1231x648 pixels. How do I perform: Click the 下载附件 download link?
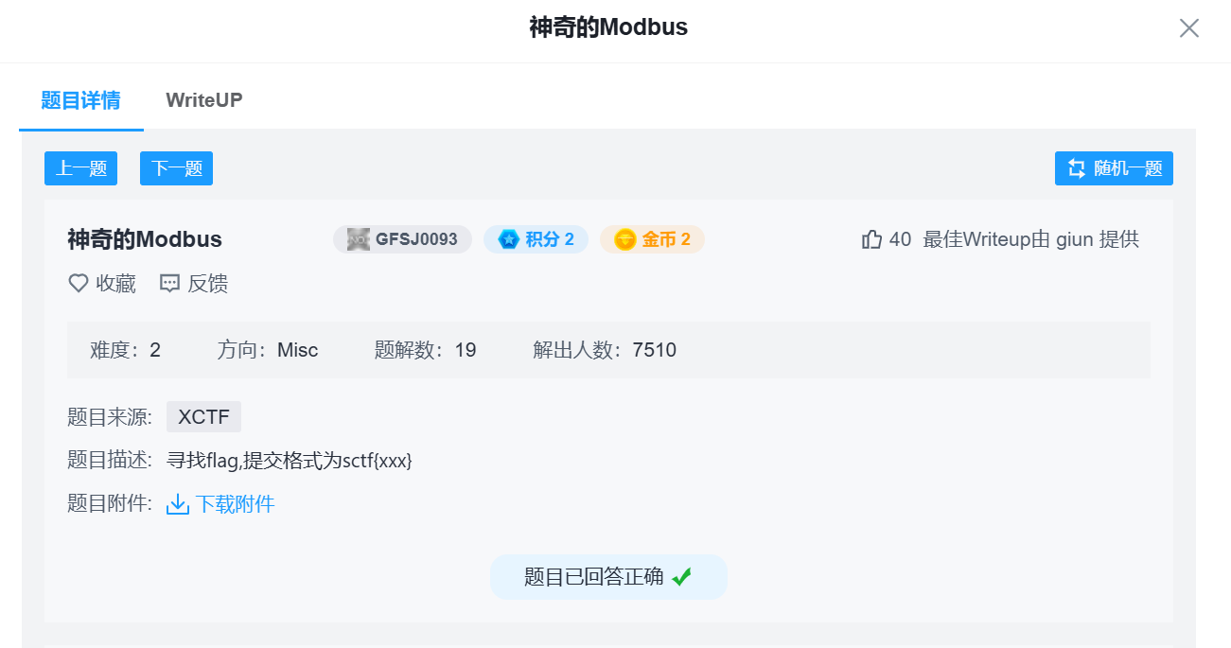[x=231, y=504]
